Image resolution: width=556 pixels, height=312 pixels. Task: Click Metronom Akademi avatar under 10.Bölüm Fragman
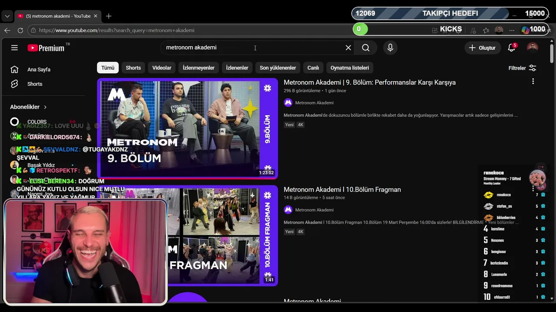coord(288,210)
